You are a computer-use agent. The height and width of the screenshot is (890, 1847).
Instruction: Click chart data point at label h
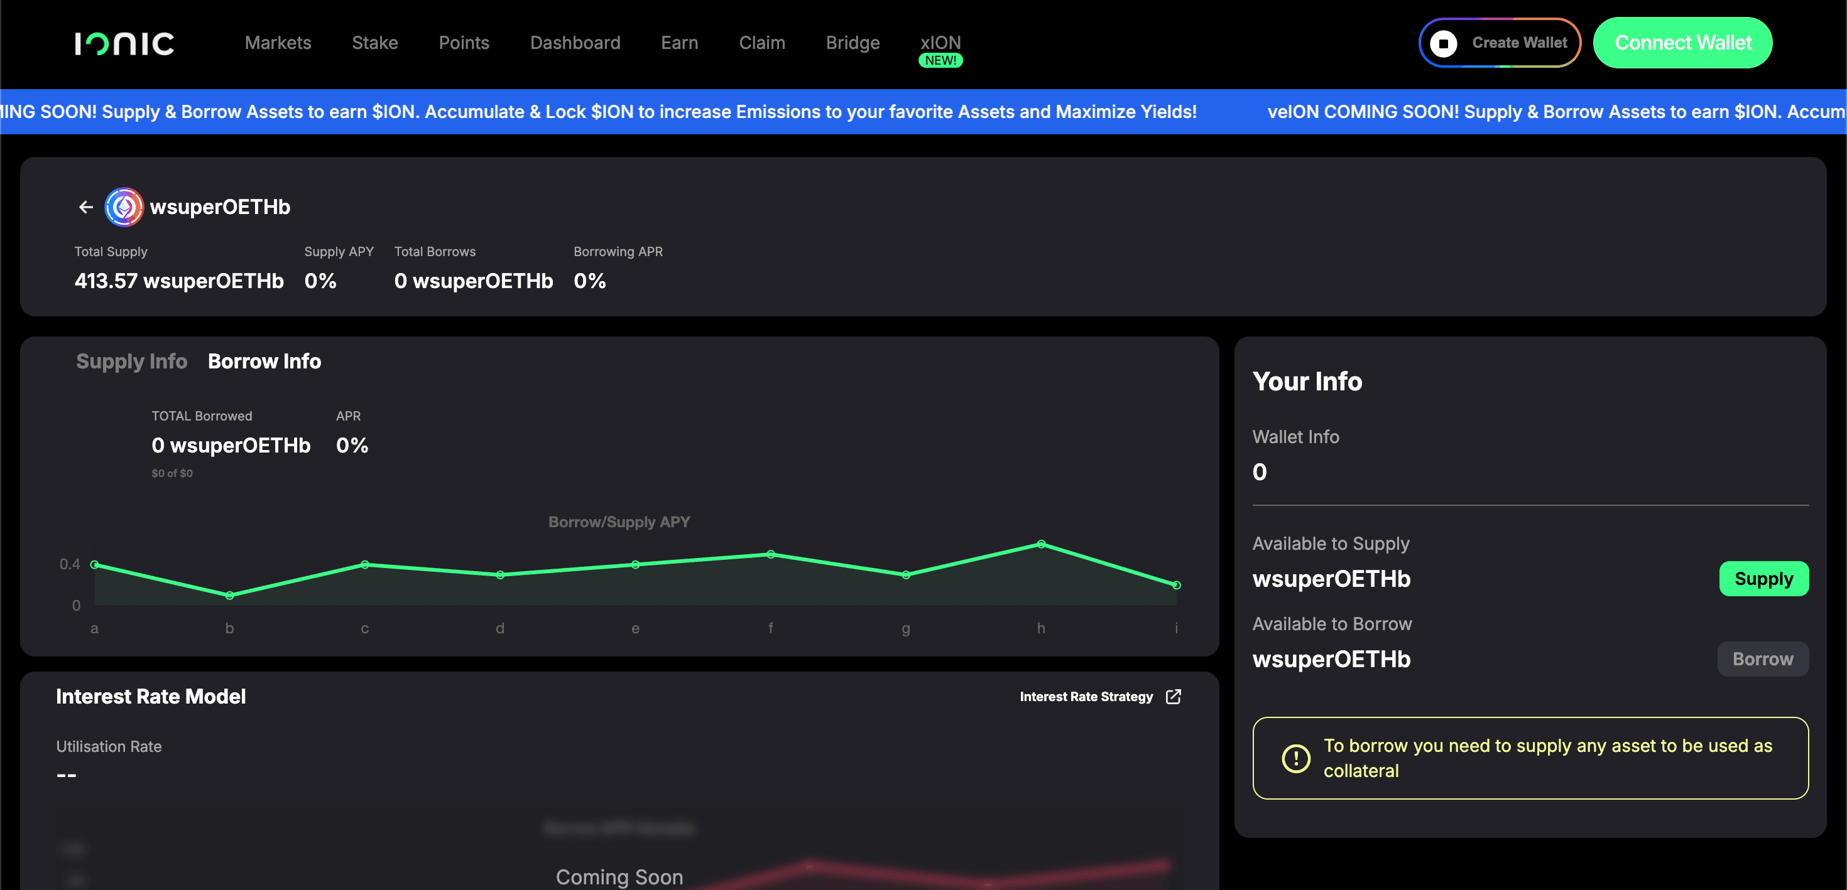click(x=1041, y=544)
